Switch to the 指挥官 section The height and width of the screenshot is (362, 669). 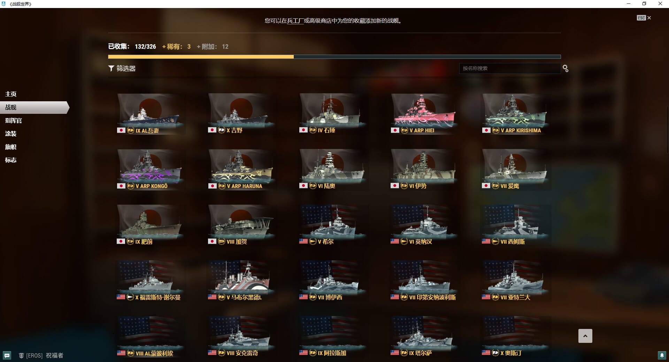pyautogui.click(x=14, y=120)
